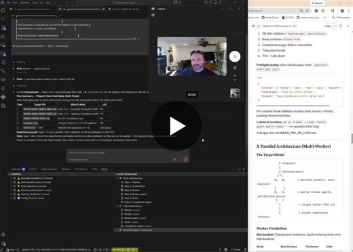Close the Mault workflow spec preview
Screen dimensions: 353x252
pos(348,26)
